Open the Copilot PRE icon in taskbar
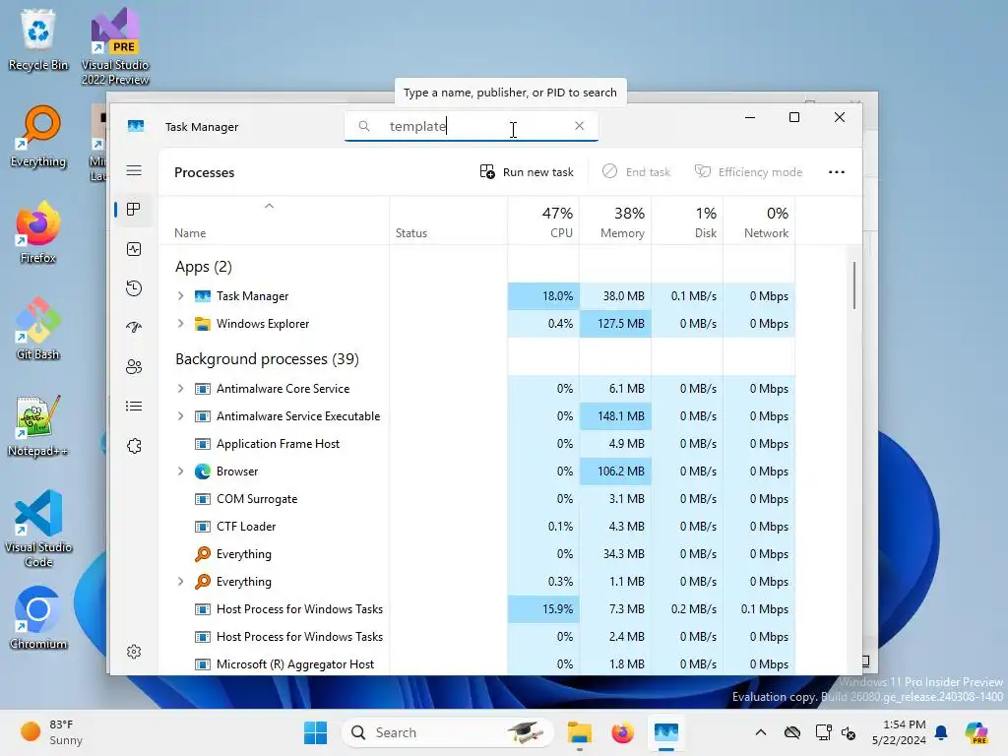 pos(976,732)
